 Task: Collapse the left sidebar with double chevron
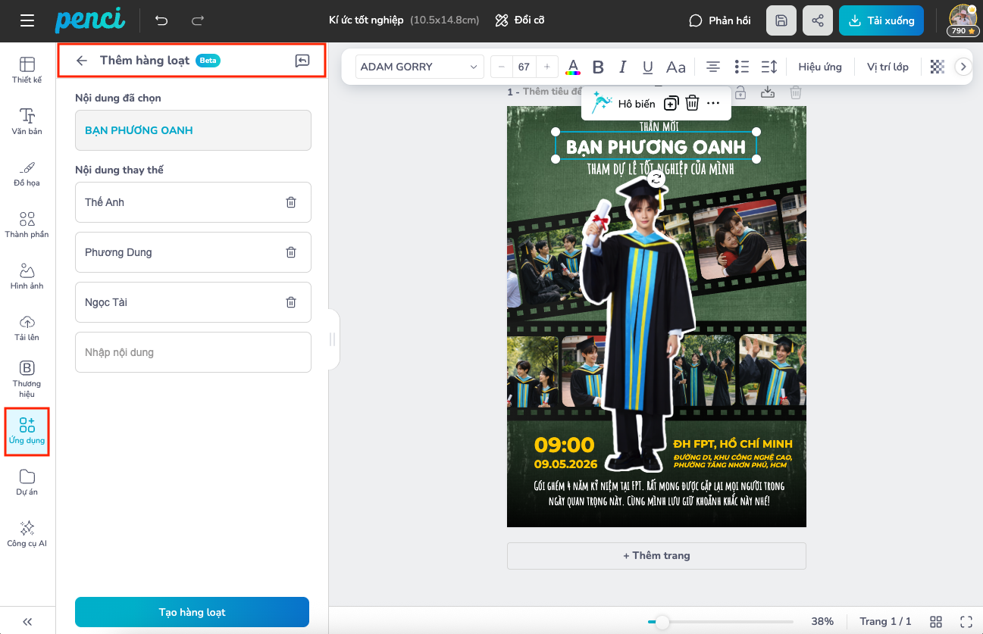tap(27, 621)
